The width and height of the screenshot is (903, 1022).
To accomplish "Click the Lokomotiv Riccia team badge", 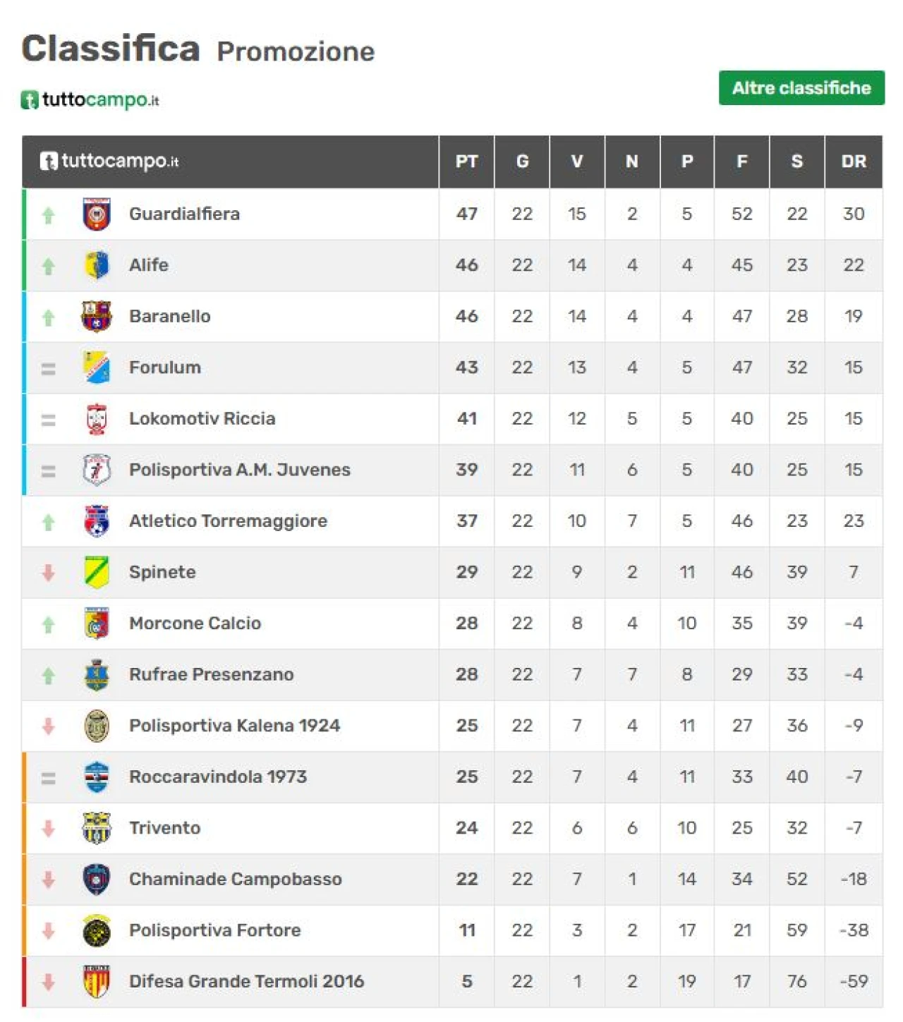I will point(97,419).
